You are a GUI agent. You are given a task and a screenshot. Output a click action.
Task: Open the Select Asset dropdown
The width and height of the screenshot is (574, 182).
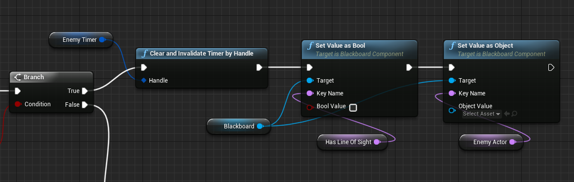481,114
